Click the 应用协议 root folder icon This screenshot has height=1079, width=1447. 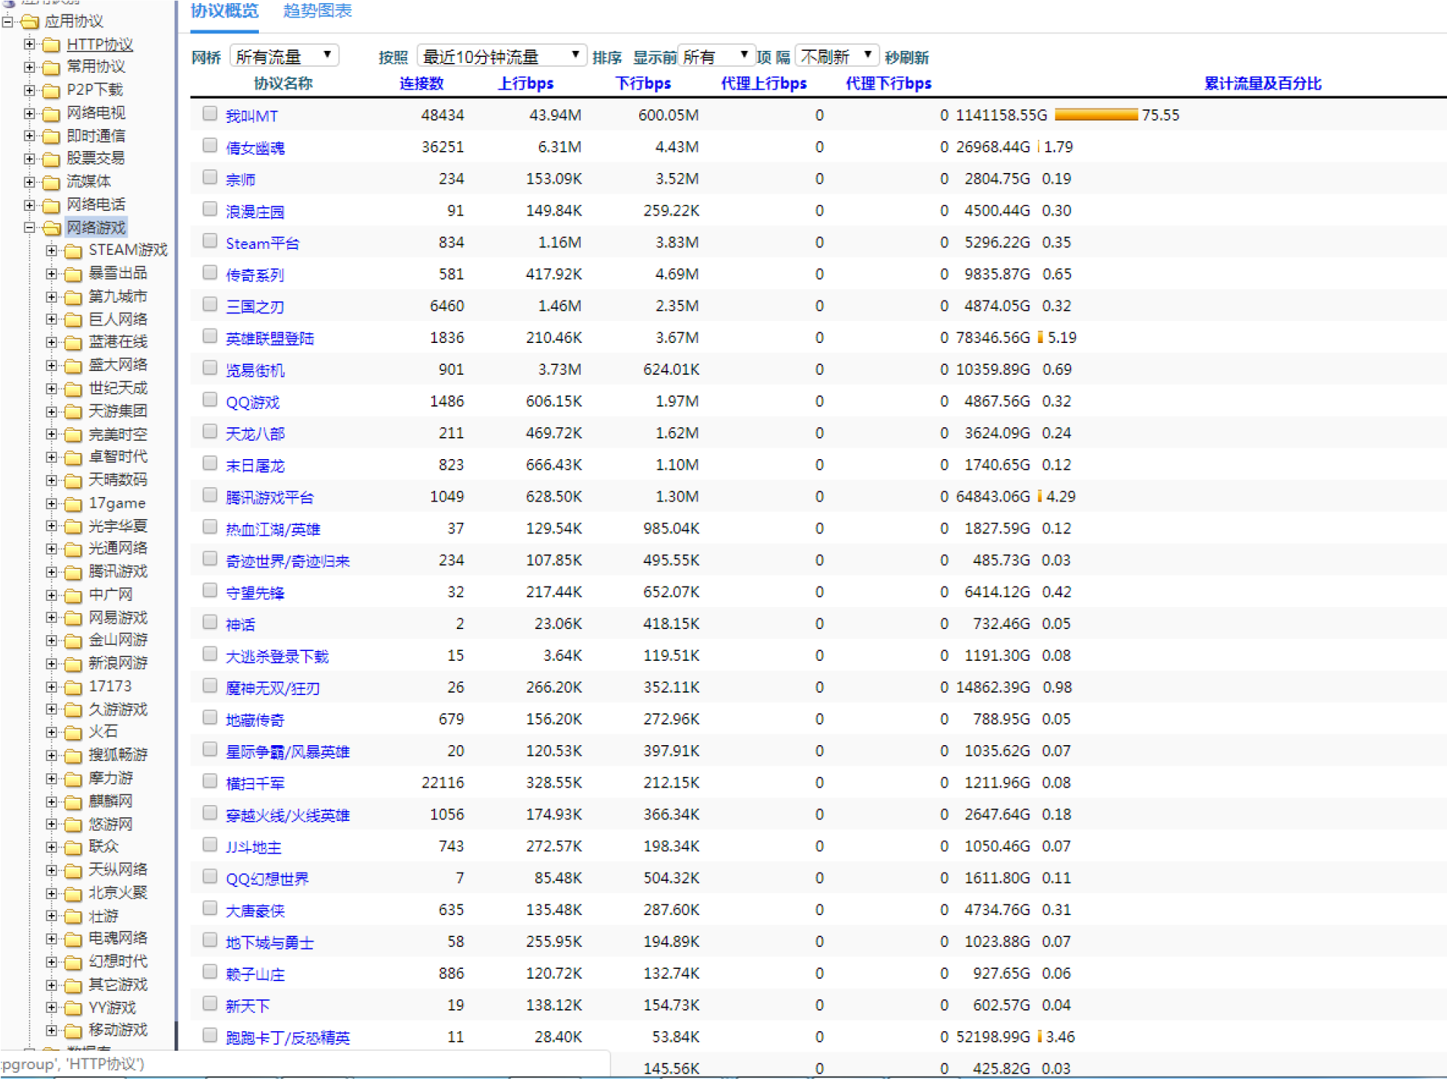30,21
